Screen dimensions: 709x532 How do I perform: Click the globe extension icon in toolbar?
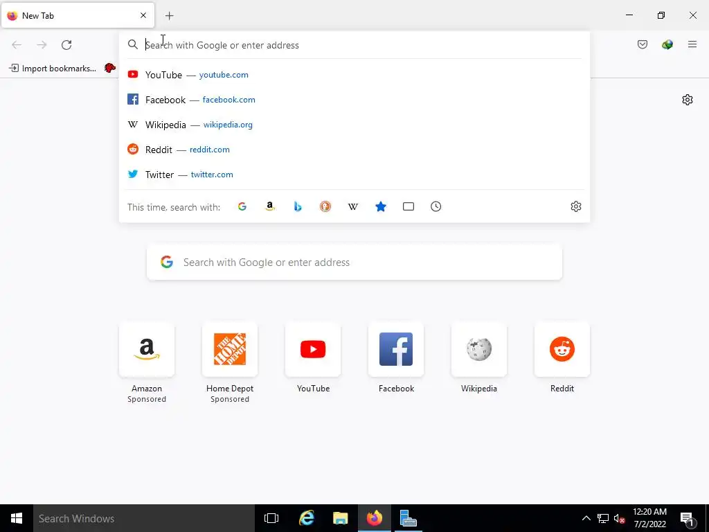click(667, 44)
